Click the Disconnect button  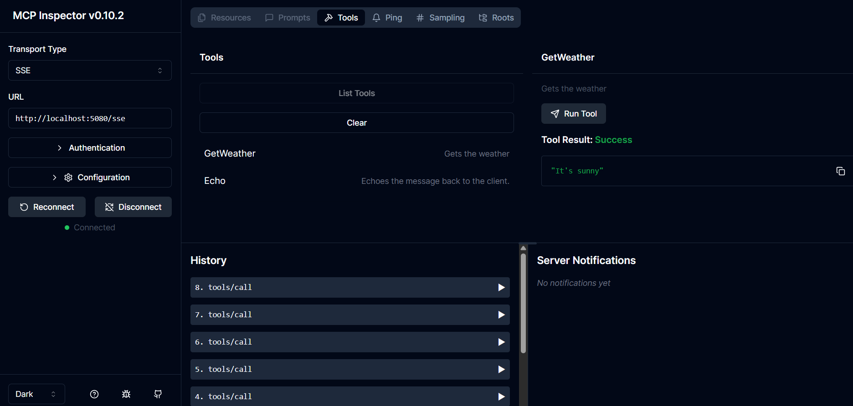point(133,207)
